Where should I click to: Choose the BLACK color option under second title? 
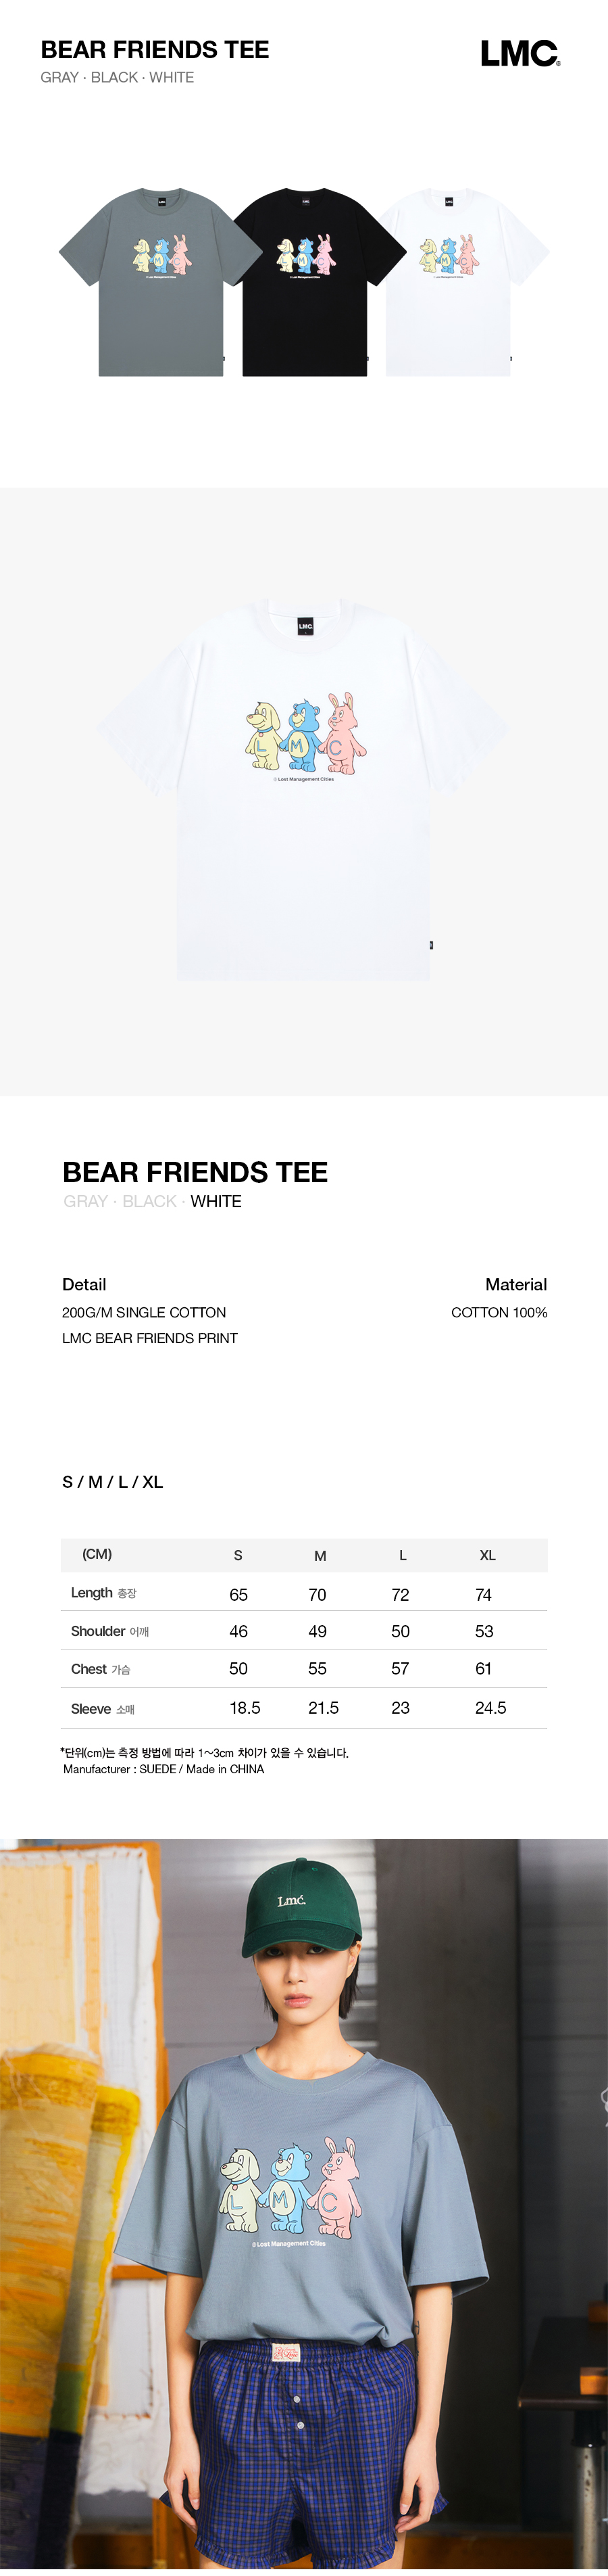149,1201
